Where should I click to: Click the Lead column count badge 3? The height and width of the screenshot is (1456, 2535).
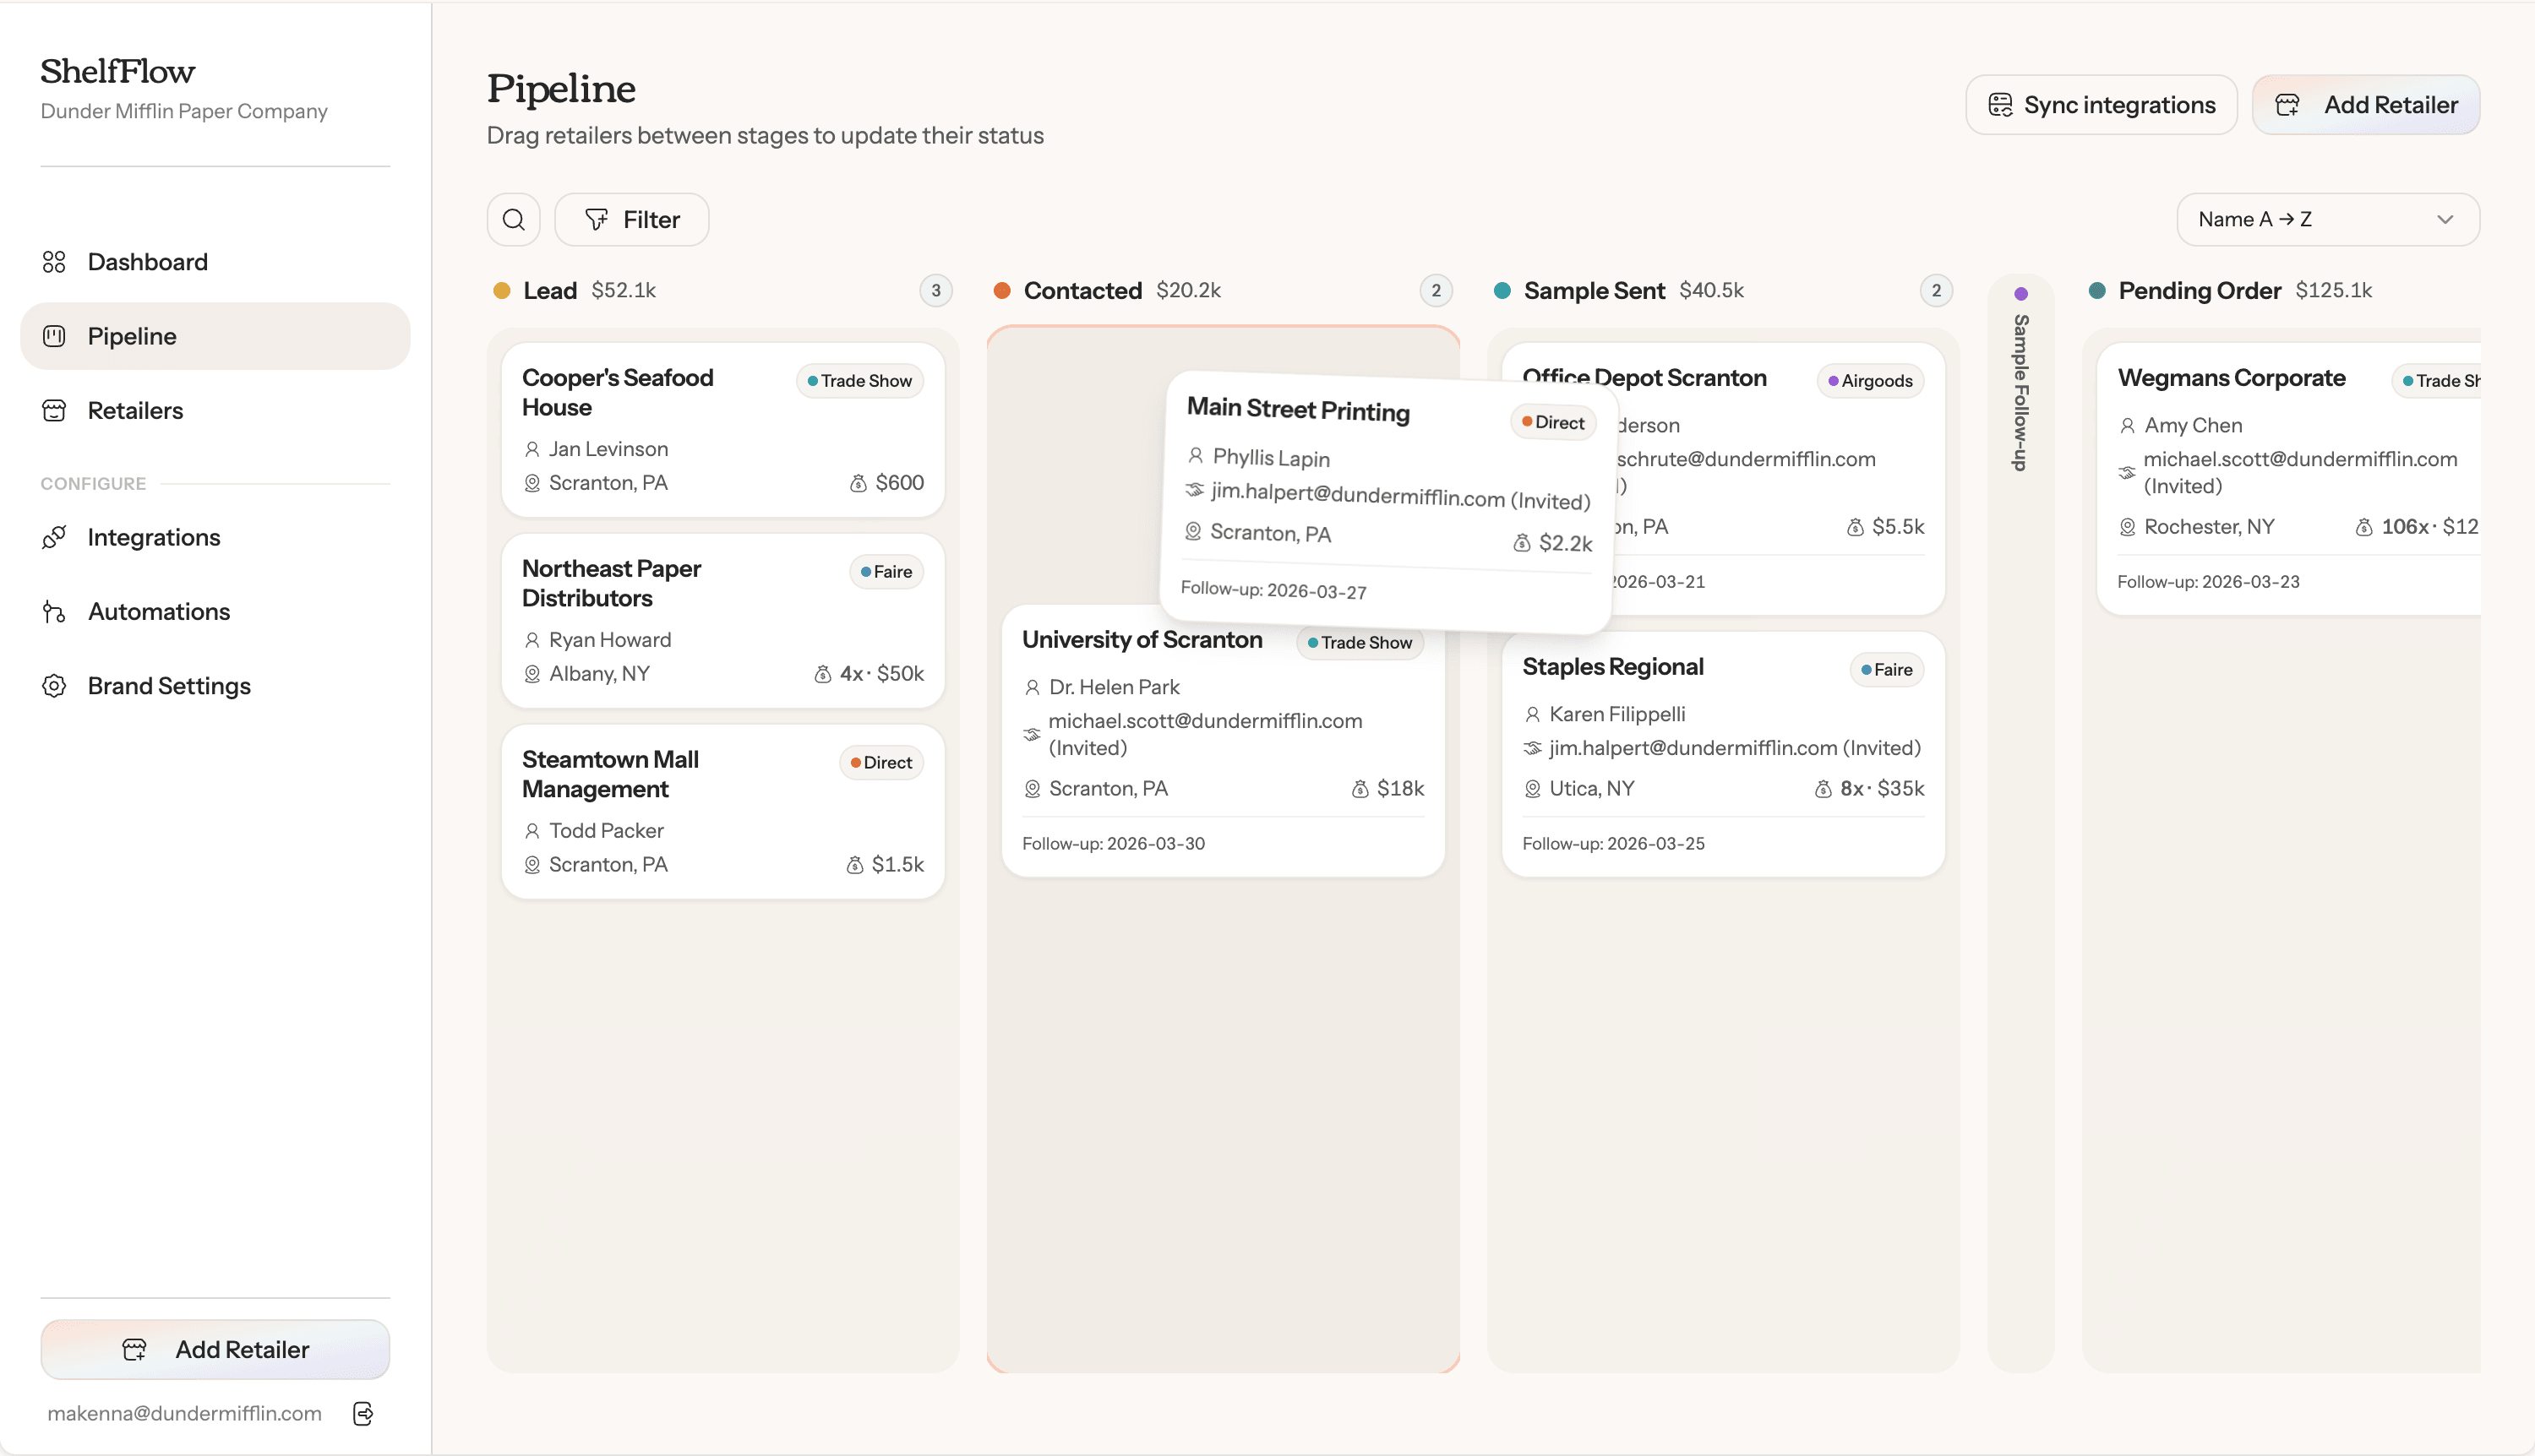pyautogui.click(x=936, y=291)
